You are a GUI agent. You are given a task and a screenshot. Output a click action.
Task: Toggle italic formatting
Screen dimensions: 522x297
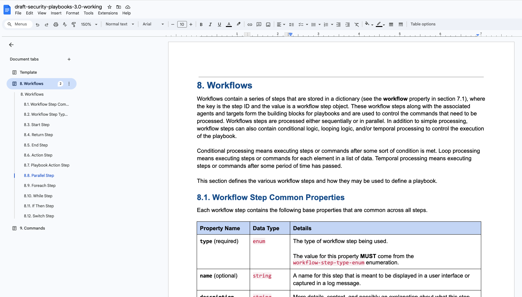210,24
